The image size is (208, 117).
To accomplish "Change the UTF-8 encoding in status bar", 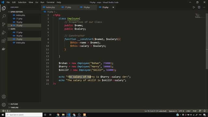I will (181, 111).
